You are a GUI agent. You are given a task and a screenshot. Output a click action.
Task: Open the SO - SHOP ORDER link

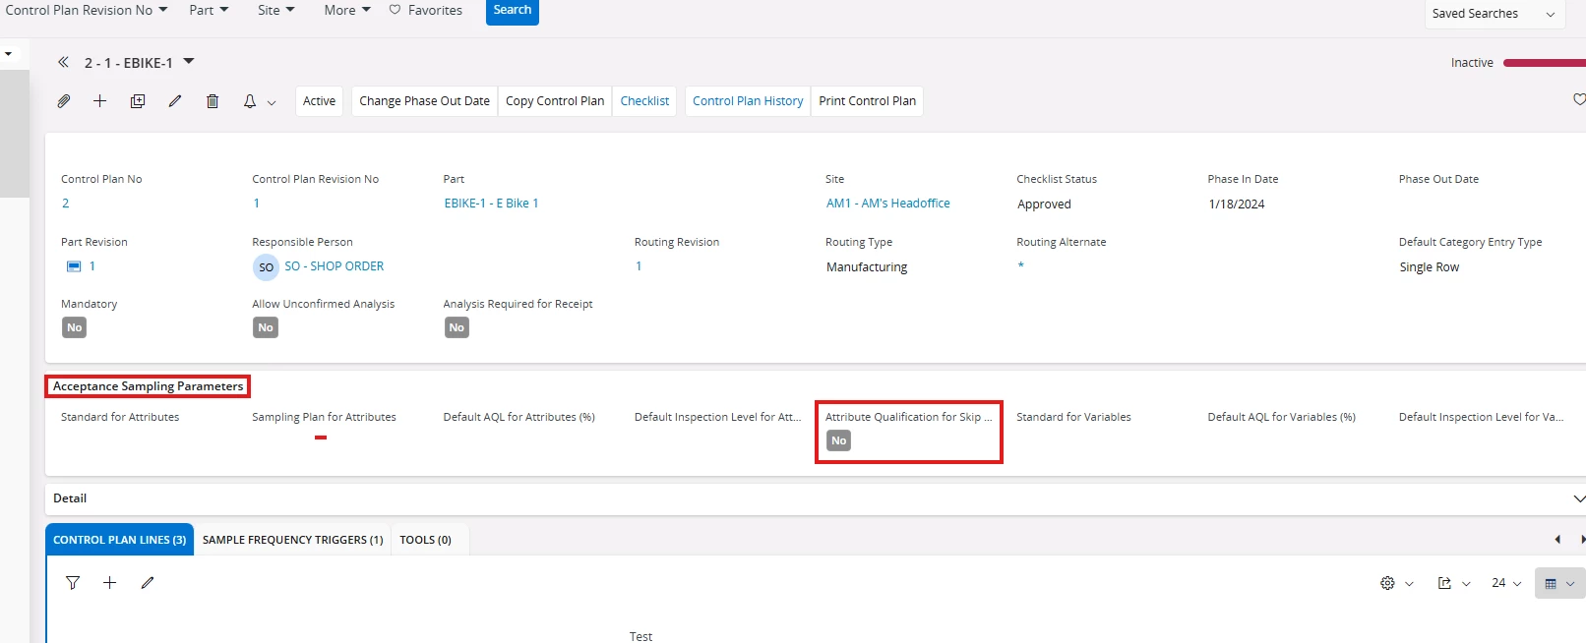click(x=334, y=266)
